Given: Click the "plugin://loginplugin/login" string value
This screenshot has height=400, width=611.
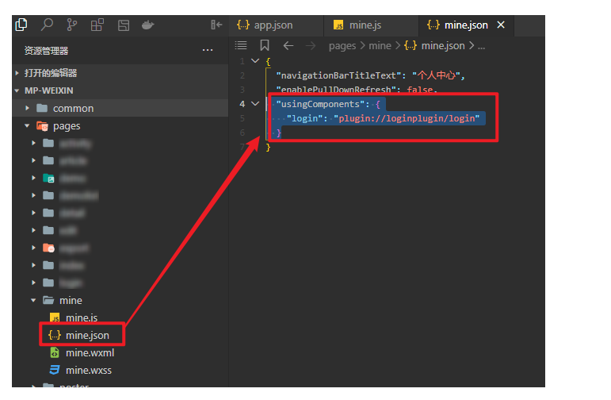Looking at the screenshot, I should pyautogui.click(x=407, y=118).
